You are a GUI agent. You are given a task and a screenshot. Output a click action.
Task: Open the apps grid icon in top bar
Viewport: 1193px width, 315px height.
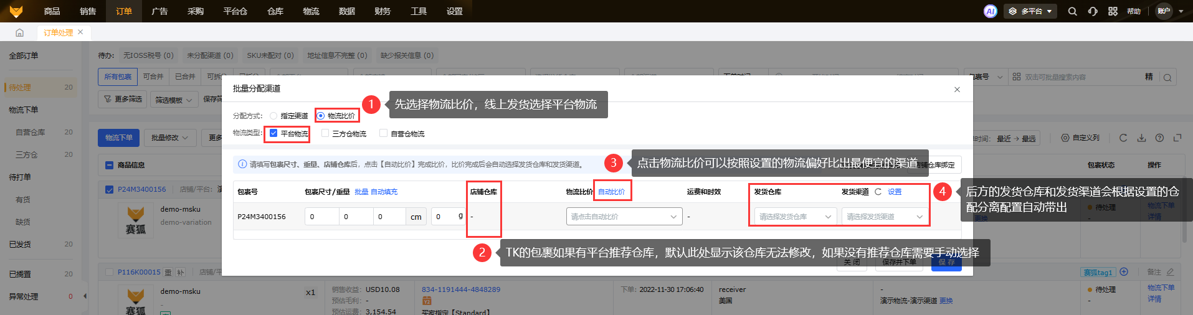point(1113,11)
